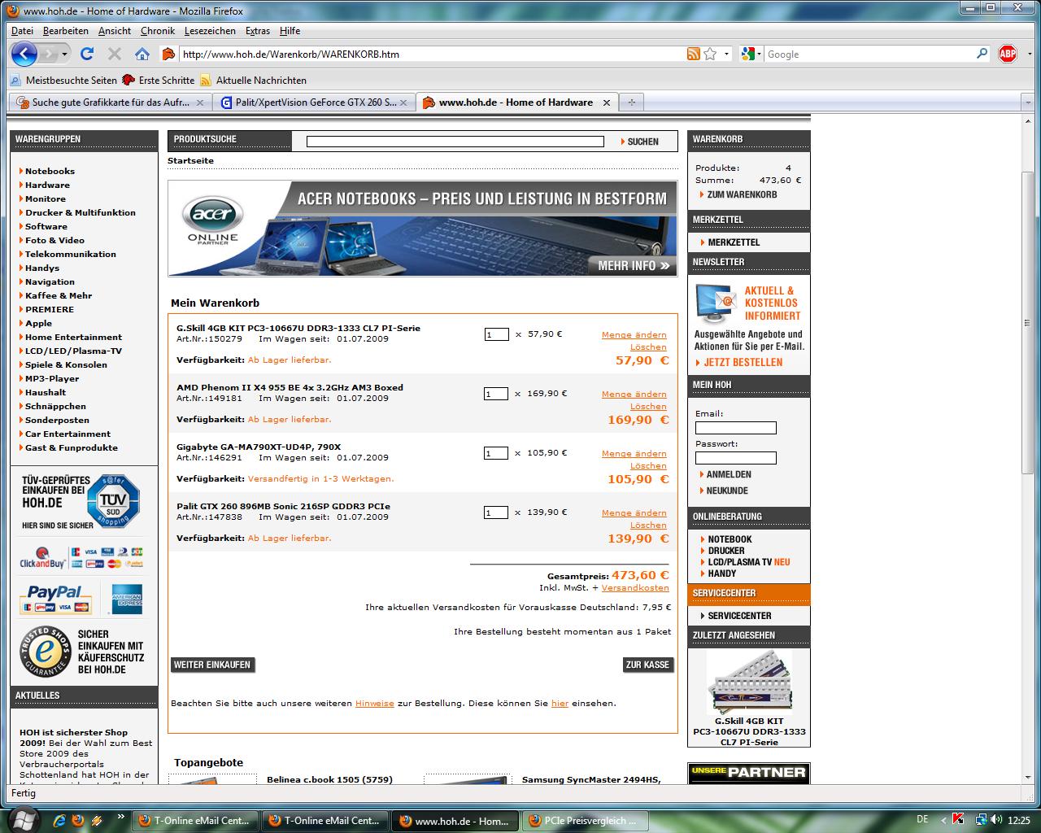This screenshot has width=1041, height=833.
Task: Open the Drucker & Multifunktion category
Action: [x=81, y=213]
